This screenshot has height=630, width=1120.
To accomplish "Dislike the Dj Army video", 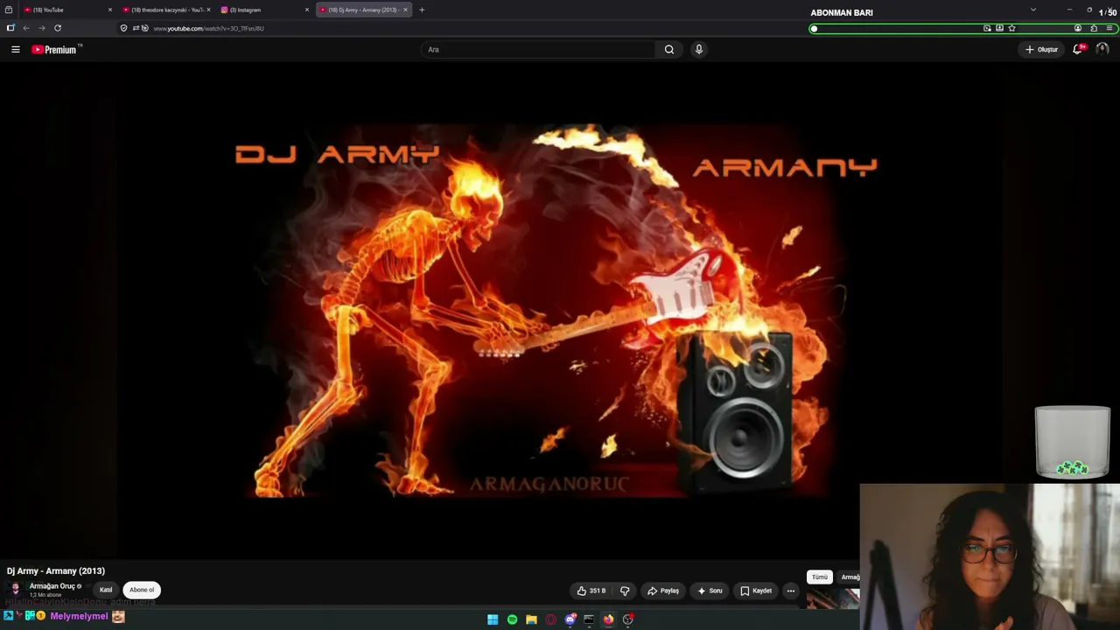I will (x=625, y=591).
